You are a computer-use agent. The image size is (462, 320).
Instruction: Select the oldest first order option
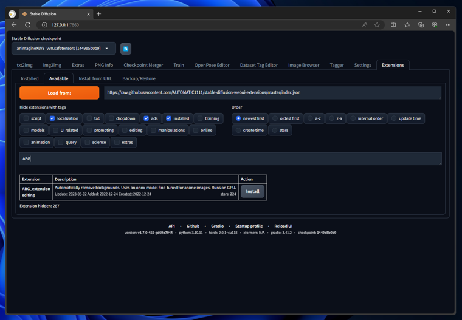[x=275, y=118]
